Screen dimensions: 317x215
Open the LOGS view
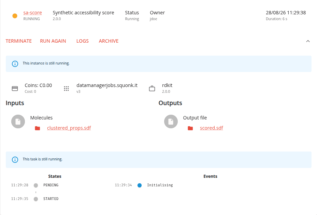click(x=83, y=41)
